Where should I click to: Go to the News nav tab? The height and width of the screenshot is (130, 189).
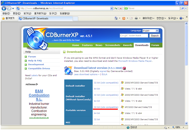99,45
